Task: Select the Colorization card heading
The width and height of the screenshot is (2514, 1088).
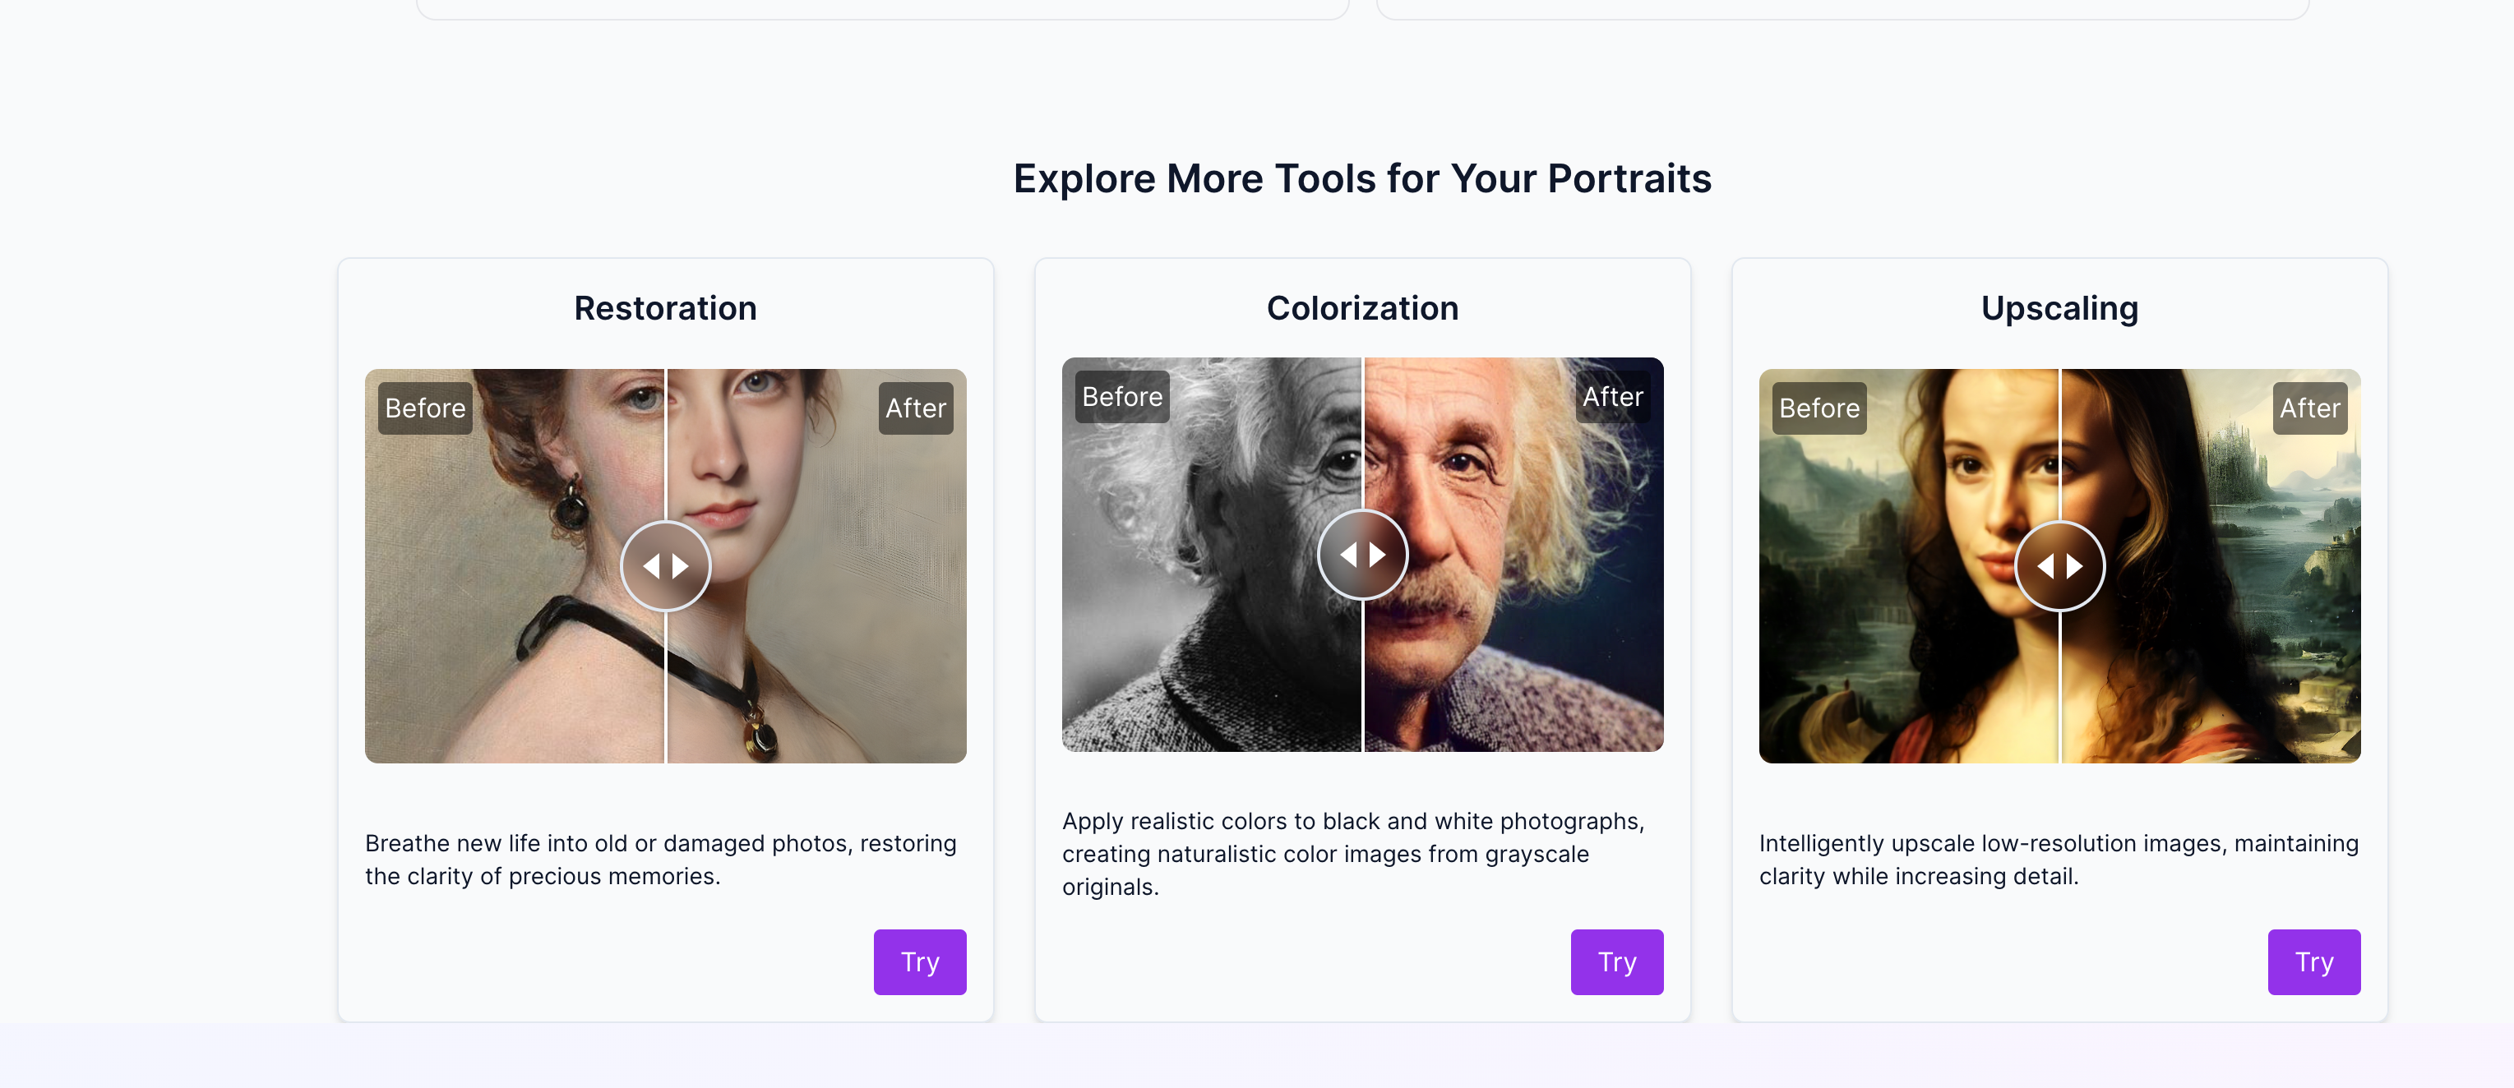Action: [1362, 308]
